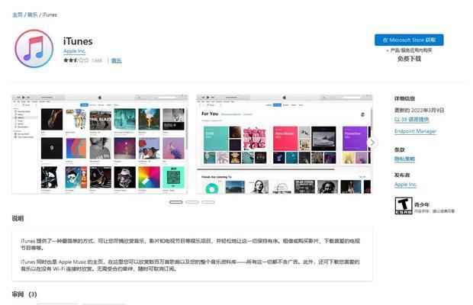Open the 音乐 category link beside rating
473x305 pixels.
[117, 60]
